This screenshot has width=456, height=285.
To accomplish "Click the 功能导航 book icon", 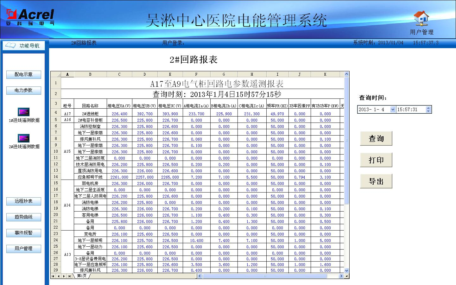I will click(10, 46).
